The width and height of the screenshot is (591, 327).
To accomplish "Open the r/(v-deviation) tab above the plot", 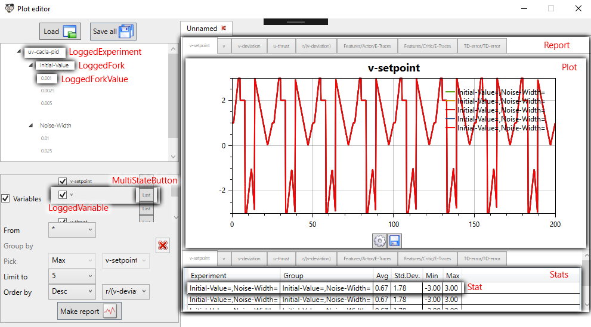I will click(x=316, y=46).
